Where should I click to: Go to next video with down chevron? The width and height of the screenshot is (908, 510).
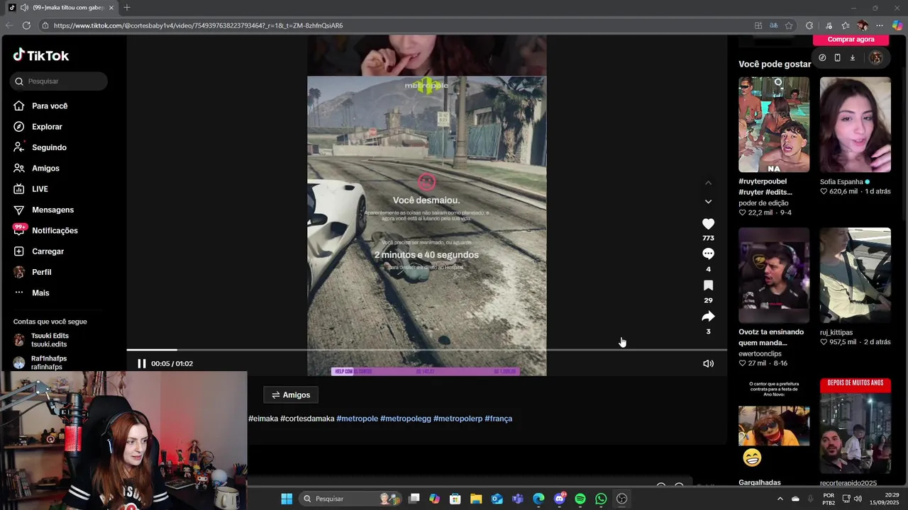tap(708, 202)
